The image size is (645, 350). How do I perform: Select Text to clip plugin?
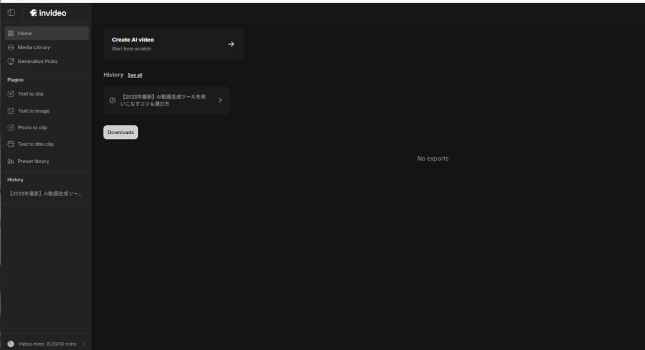47,94
